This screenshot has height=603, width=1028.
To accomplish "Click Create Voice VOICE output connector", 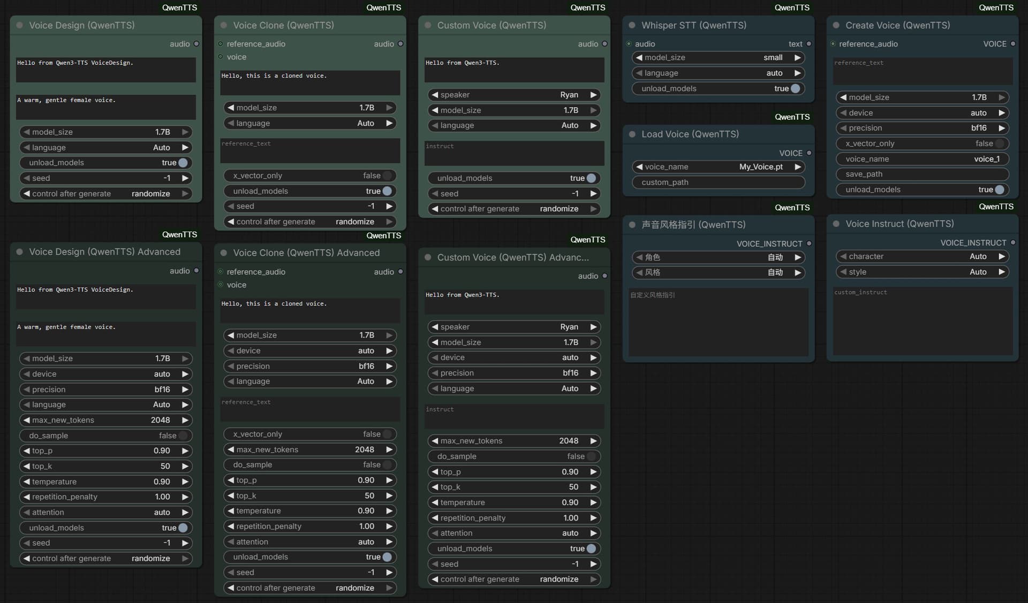I will [x=1012, y=44].
